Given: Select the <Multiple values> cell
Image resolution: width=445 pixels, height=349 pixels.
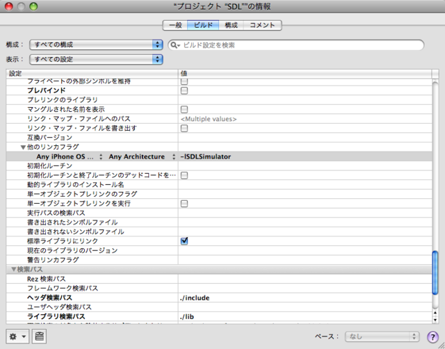Looking at the screenshot, I should (209, 119).
